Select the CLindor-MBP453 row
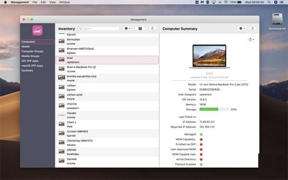288x180 pixels. 107,133
